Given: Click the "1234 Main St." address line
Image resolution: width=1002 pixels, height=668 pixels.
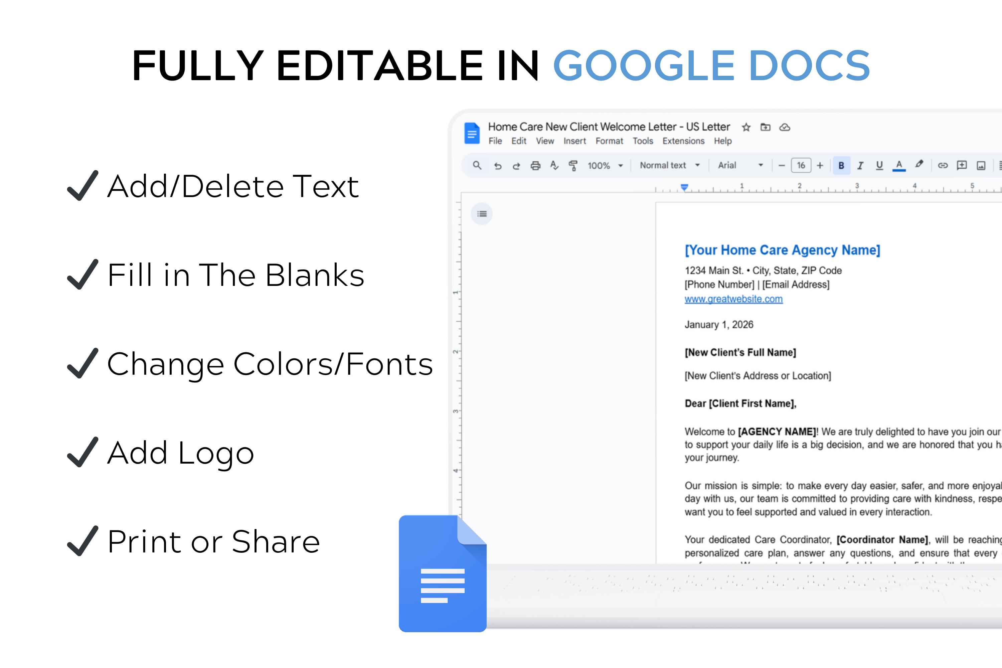Looking at the screenshot, I should (x=763, y=271).
